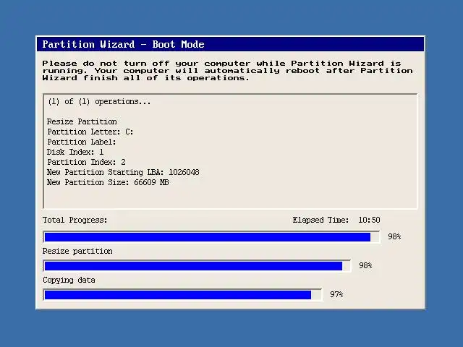Click the 'Copying data' label

coord(69,280)
